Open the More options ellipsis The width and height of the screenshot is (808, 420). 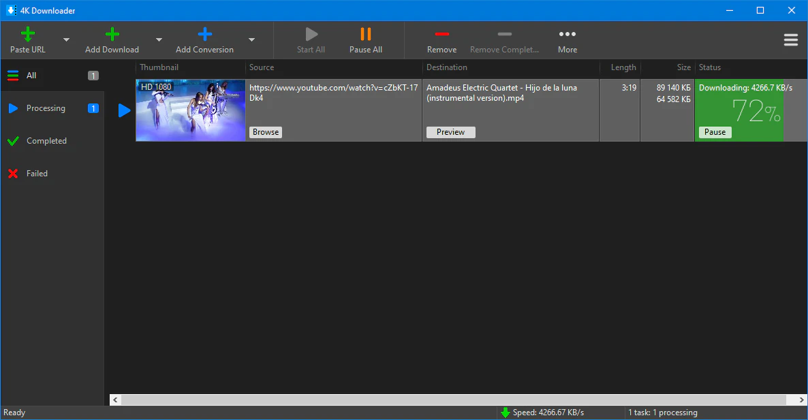click(567, 35)
